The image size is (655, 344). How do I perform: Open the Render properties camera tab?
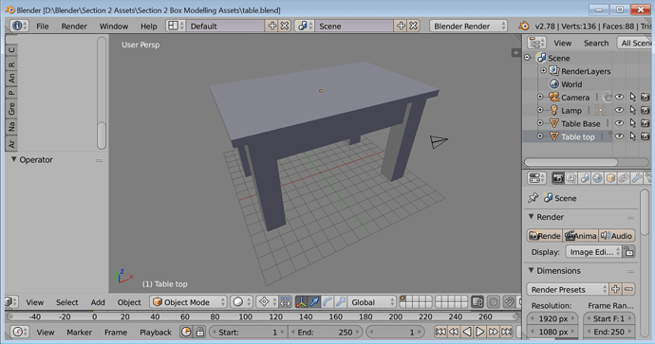[558, 178]
